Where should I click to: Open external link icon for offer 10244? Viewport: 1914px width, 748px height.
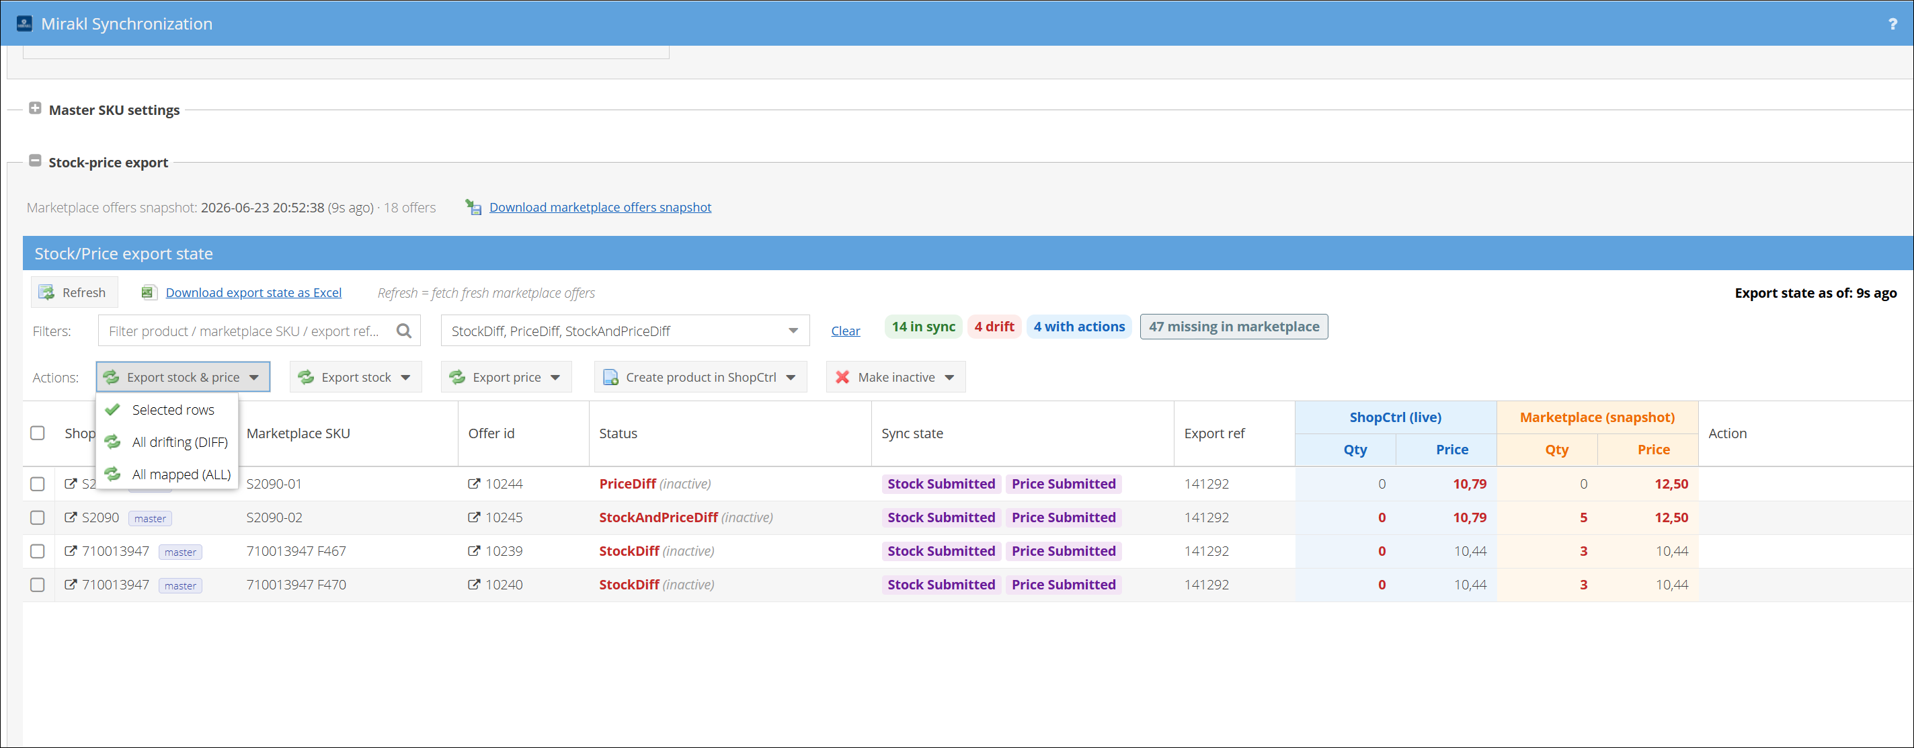473,484
